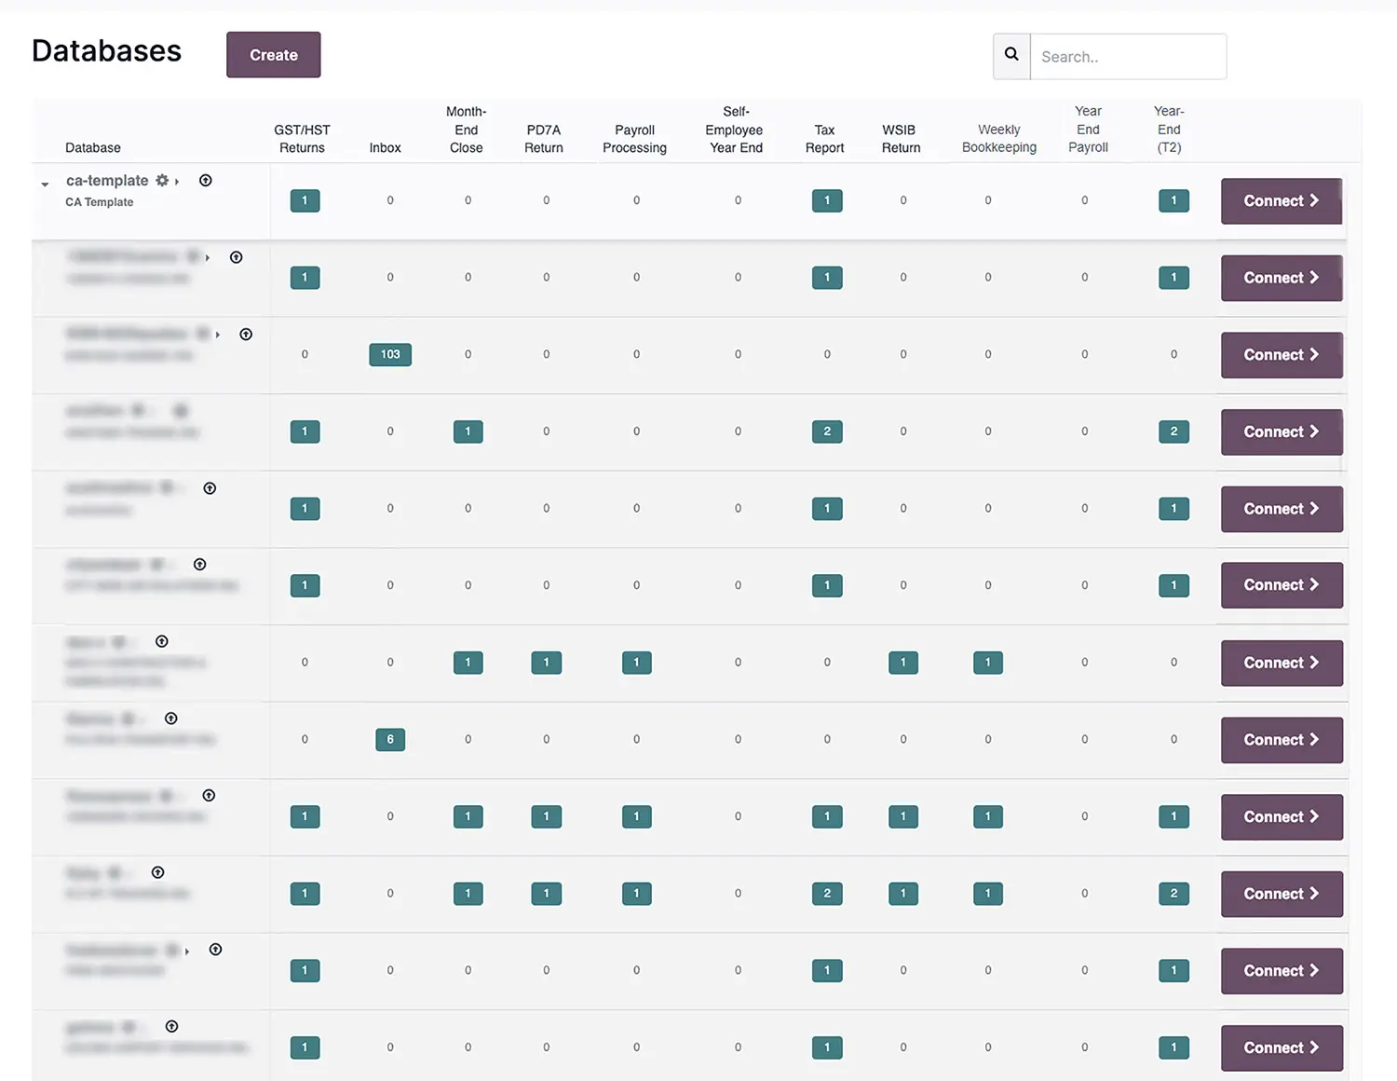Collapse the ca-template row using its chevron
1397x1081 pixels.
click(45, 184)
